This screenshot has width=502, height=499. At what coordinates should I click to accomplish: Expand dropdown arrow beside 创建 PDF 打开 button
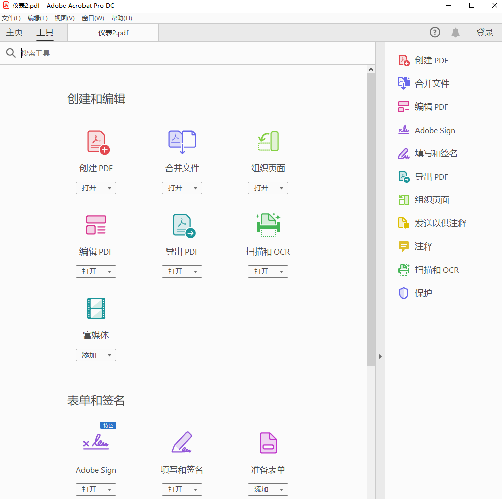tap(110, 188)
